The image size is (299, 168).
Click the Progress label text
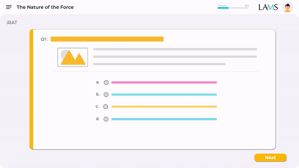click(x=222, y=6)
